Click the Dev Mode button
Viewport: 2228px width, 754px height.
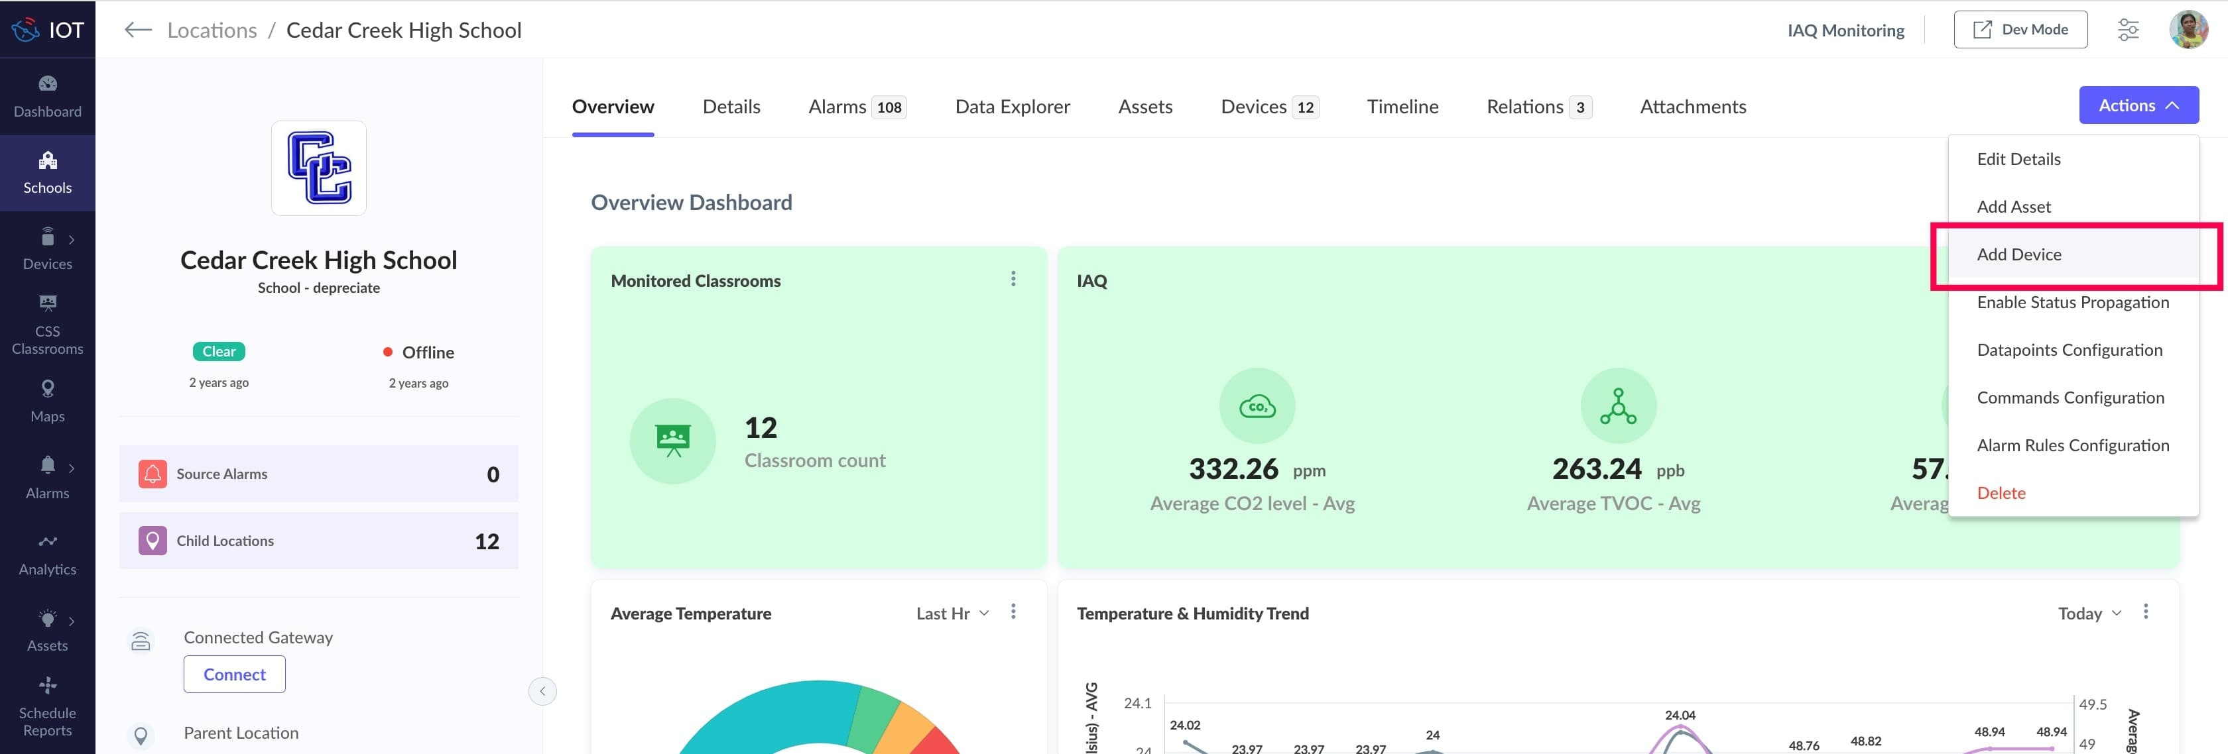click(2020, 30)
